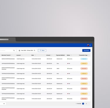Click Mastercard cell in the Capture row

pos(59,59)
